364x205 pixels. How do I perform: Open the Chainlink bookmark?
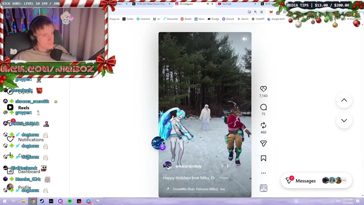click(x=143, y=19)
